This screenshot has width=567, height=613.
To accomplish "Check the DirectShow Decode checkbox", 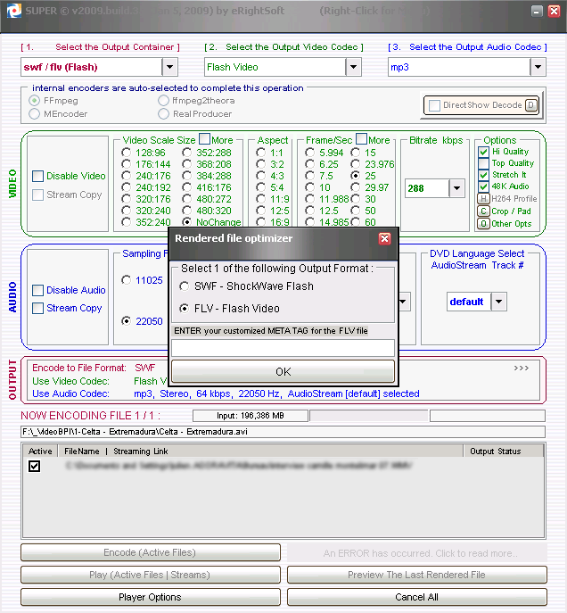I will (434, 105).
